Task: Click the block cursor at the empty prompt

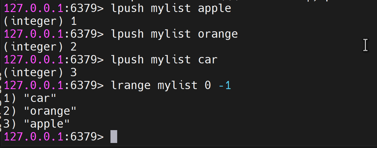Action: coord(114,137)
